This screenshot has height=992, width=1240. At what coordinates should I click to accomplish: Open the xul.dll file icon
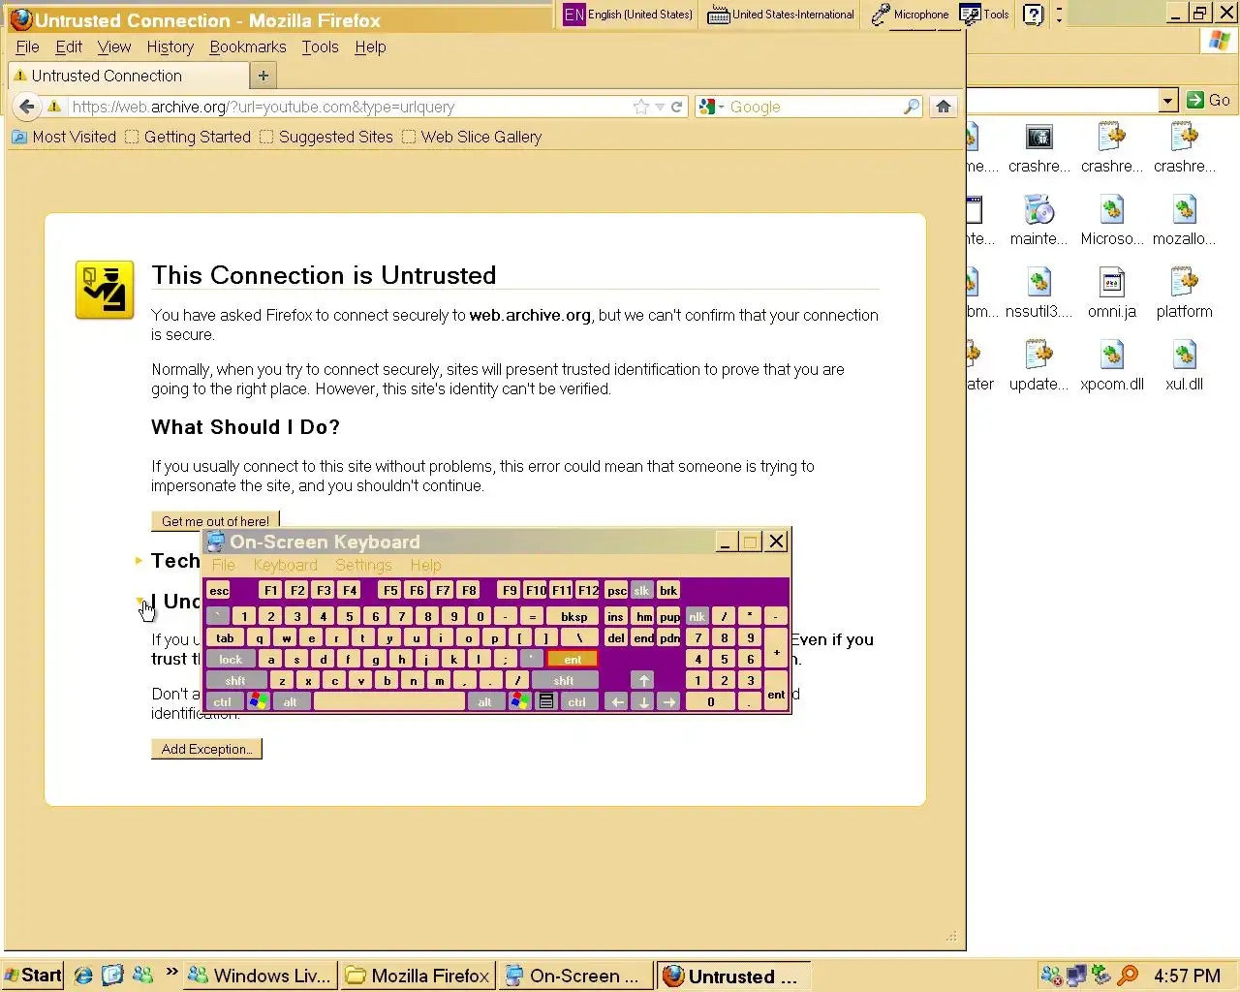coord(1184,366)
